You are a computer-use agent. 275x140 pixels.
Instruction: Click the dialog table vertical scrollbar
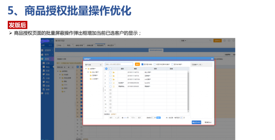(x=188, y=91)
